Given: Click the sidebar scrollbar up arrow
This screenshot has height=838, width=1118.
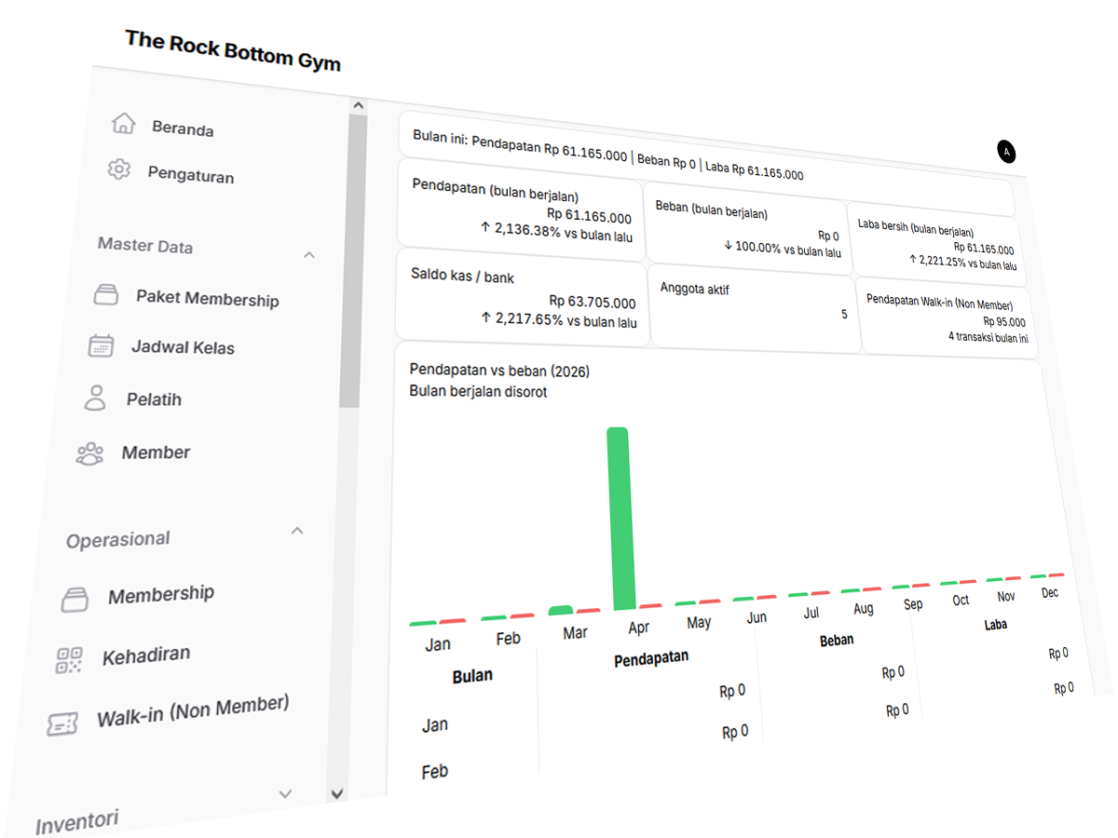Looking at the screenshot, I should coord(356,105).
